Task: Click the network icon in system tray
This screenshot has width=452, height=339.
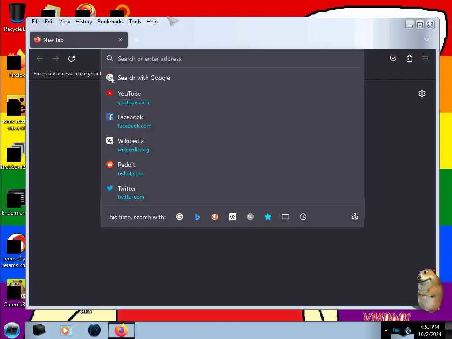Action: tap(397, 331)
